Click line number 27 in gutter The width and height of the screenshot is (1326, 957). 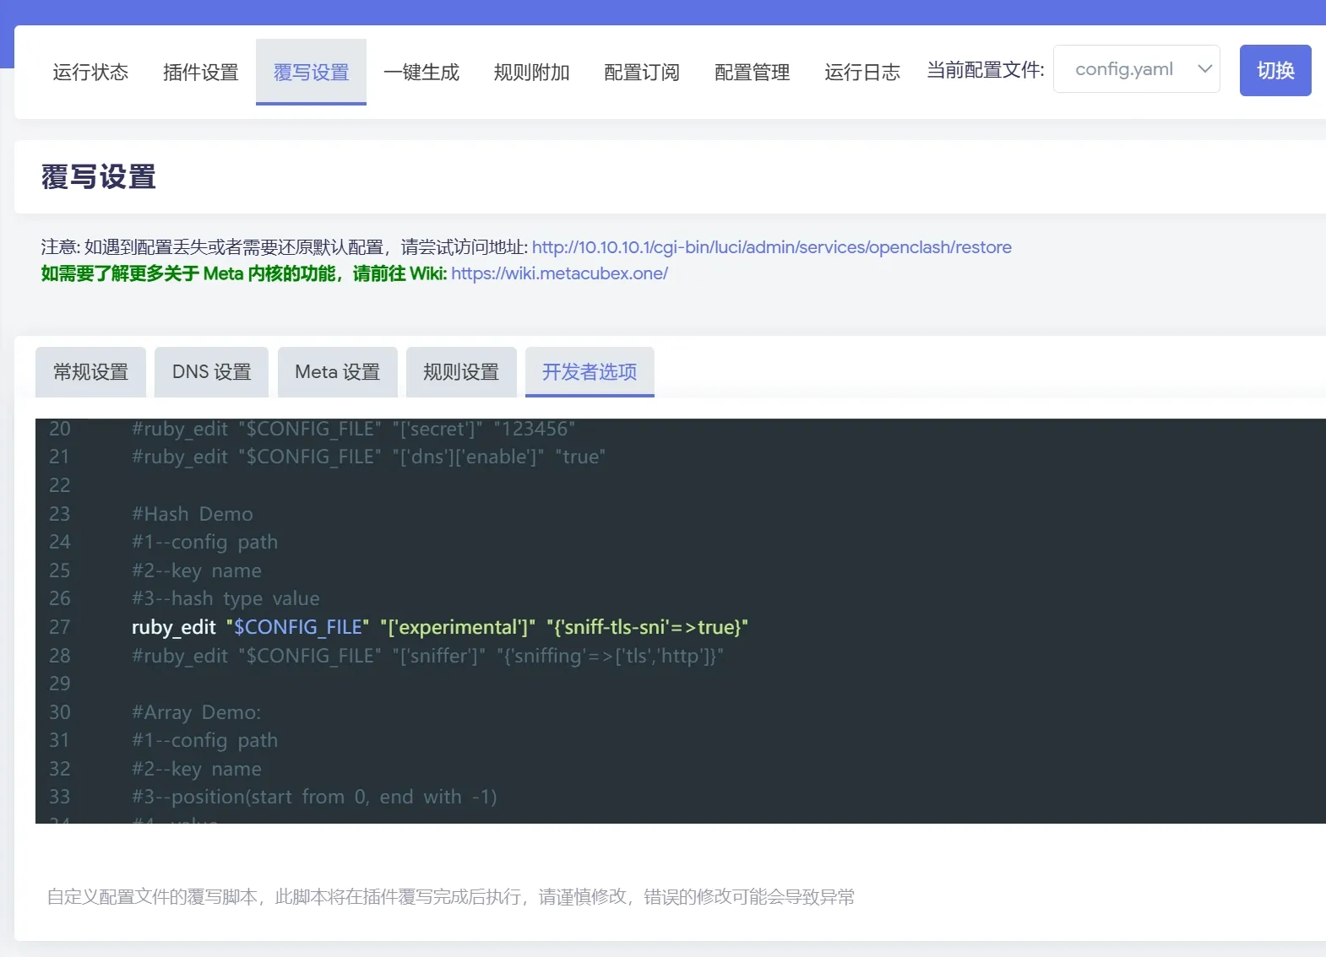[x=59, y=627]
